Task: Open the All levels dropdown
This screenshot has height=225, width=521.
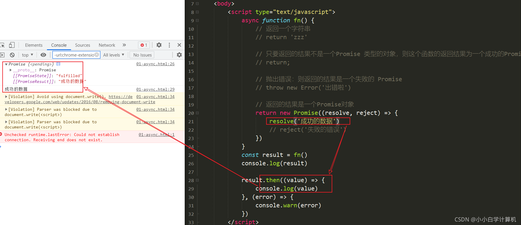Action: [114, 55]
